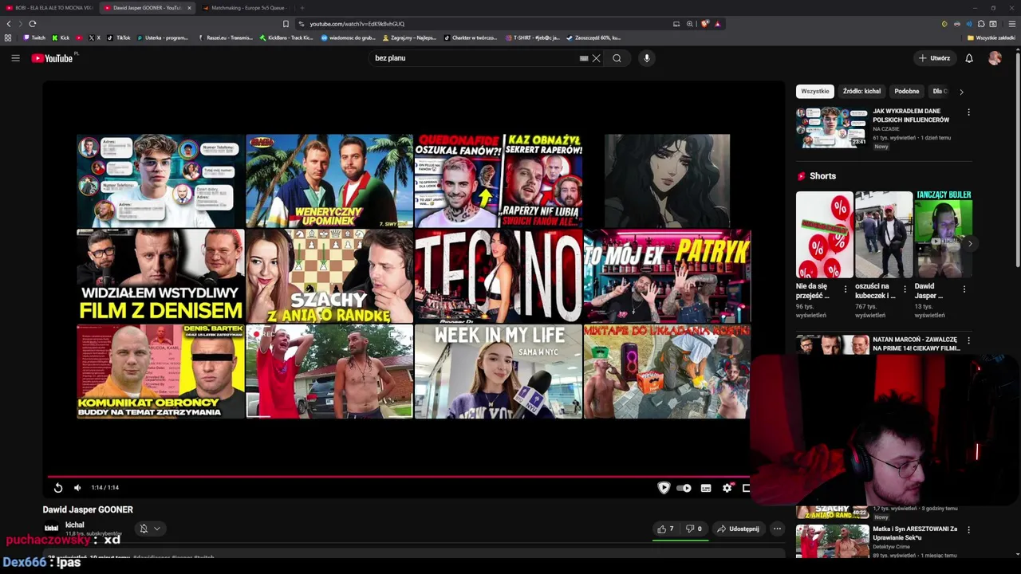Switch to BOBI - ELA ELA browser tab
The width and height of the screenshot is (1021, 574).
49,8
